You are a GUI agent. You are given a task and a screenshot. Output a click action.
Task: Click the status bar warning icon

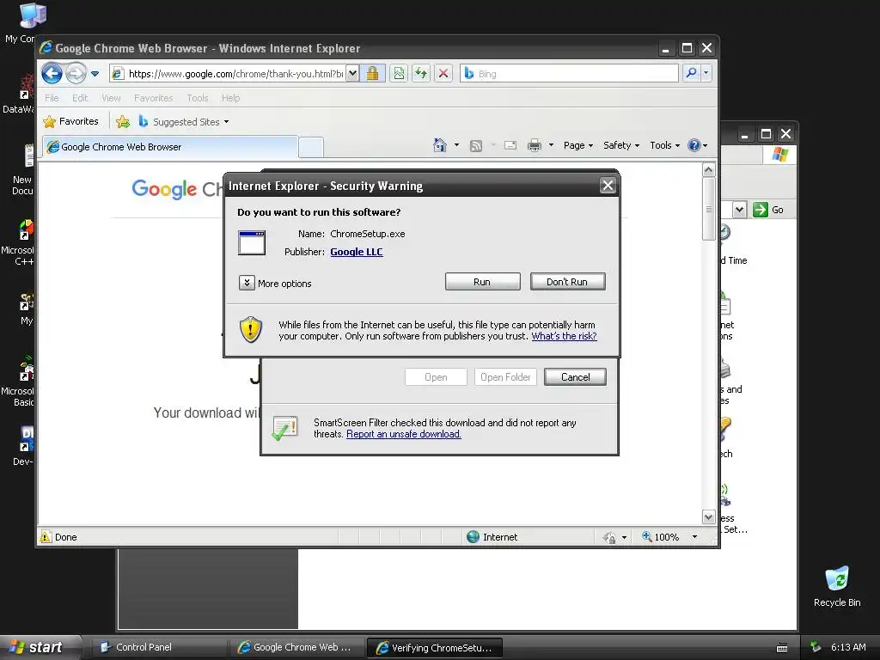point(46,537)
